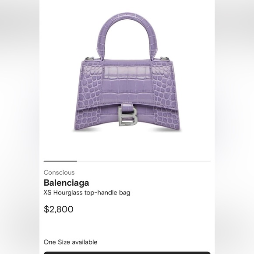The width and height of the screenshot is (254, 254).
Task: Open the Balenciaga brand page link
Action: [67, 183]
